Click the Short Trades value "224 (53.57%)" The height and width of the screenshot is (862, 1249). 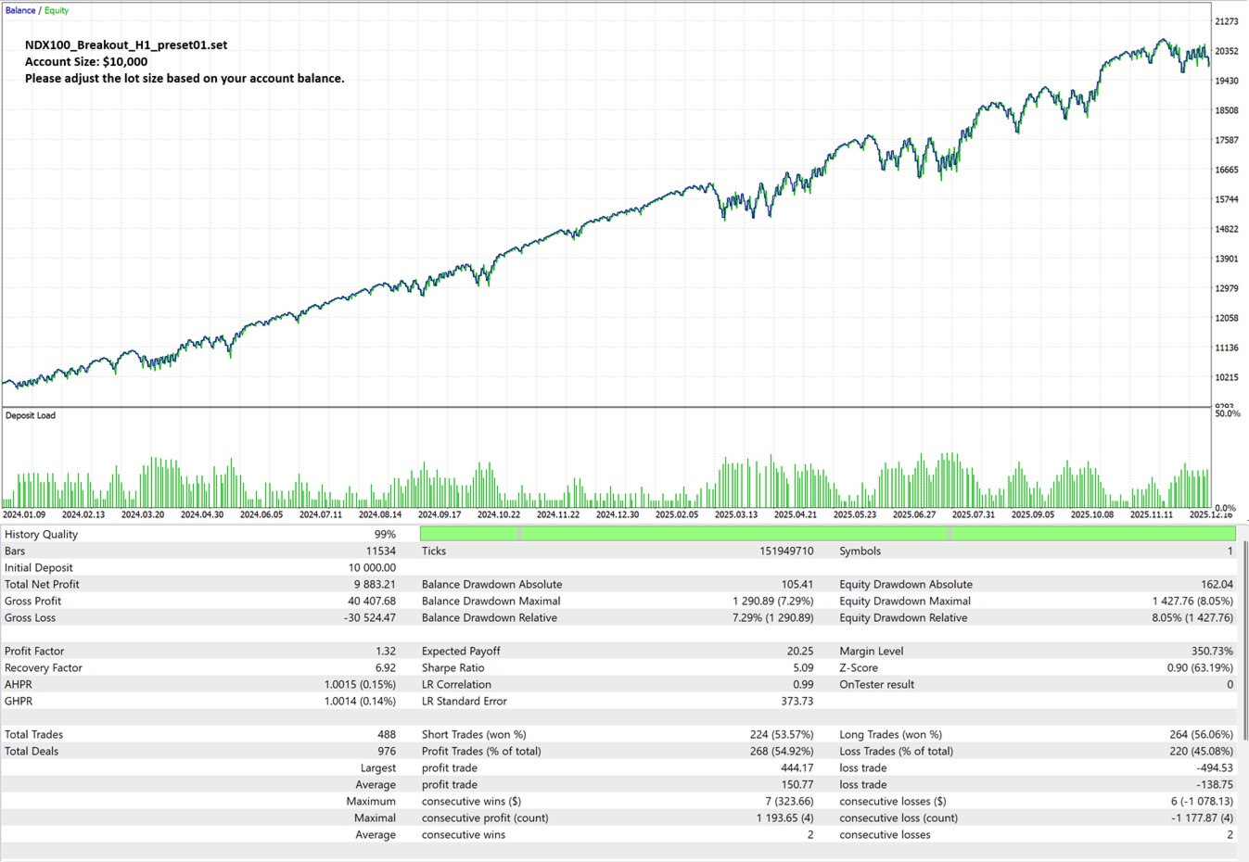click(x=782, y=734)
